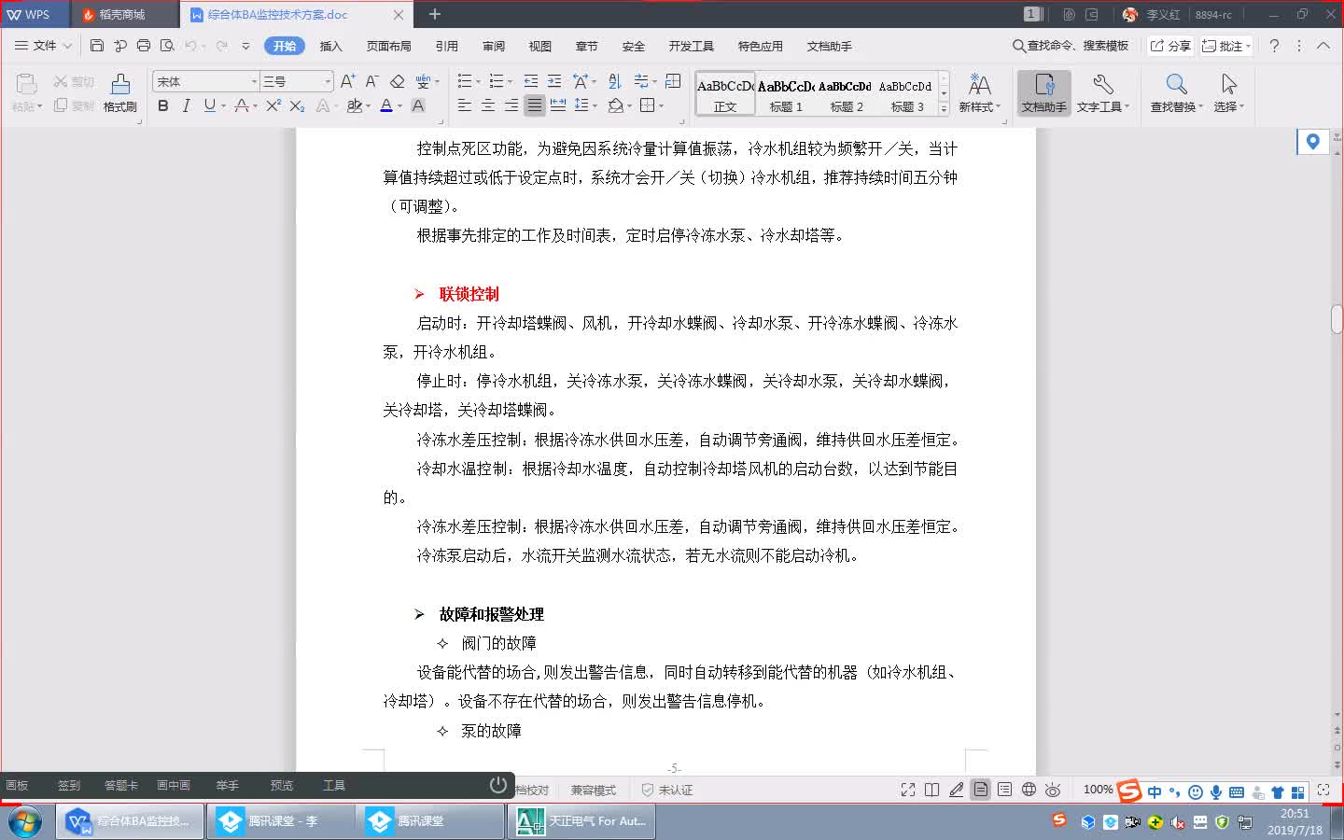Click the Format Painter (格式刷) icon

[x=119, y=92]
